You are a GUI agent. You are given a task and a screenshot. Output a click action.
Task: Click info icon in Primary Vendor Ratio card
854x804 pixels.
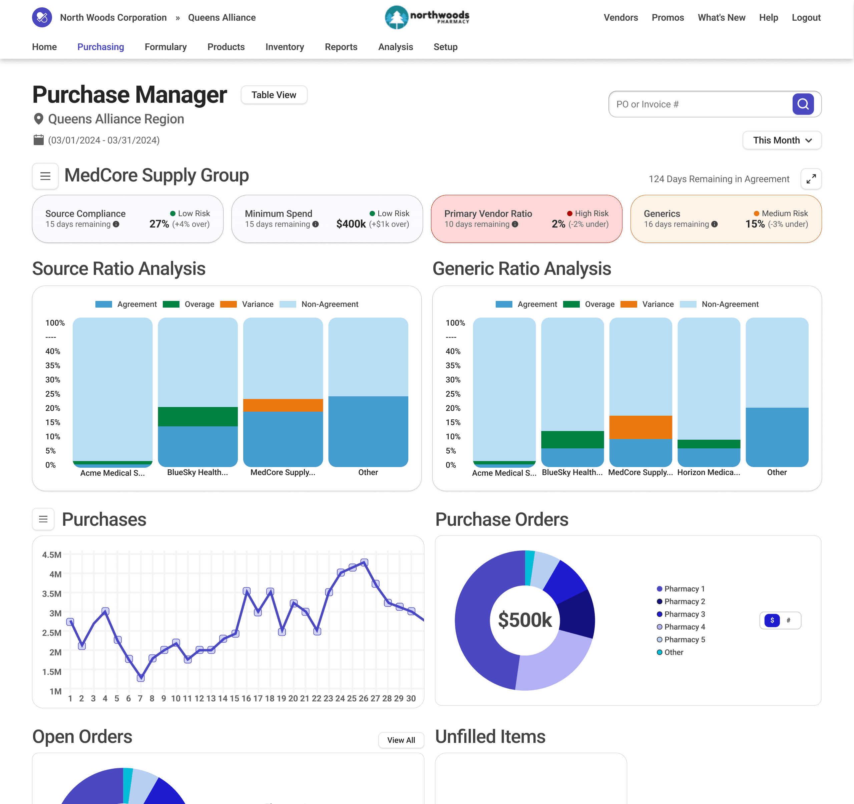(x=515, y=224)
